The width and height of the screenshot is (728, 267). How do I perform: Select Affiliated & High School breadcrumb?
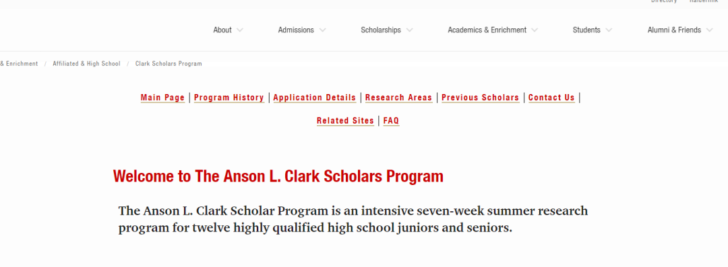pyautogui.click(x=86, y=64)
